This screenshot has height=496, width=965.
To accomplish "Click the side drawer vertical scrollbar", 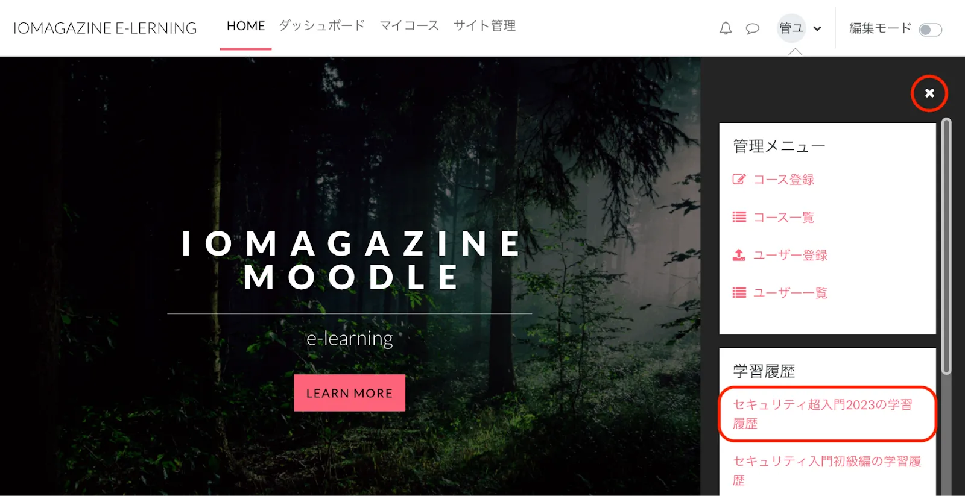I will click(x=946, y=246).
